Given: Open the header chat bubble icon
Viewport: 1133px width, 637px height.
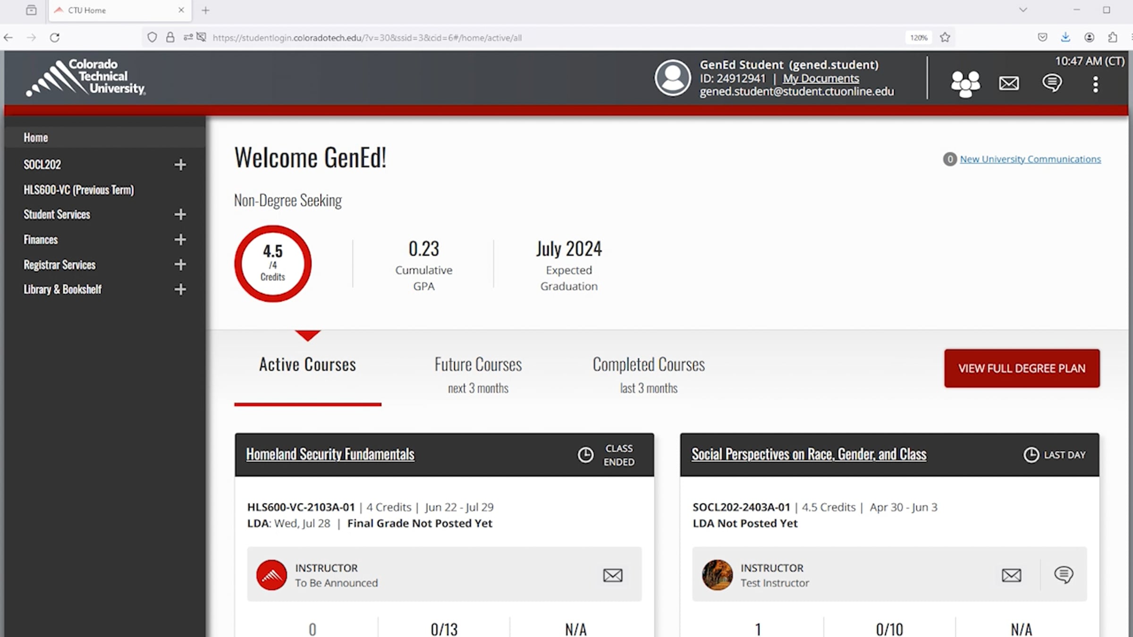Looking at the screenshot, I should pos(1052,83).
